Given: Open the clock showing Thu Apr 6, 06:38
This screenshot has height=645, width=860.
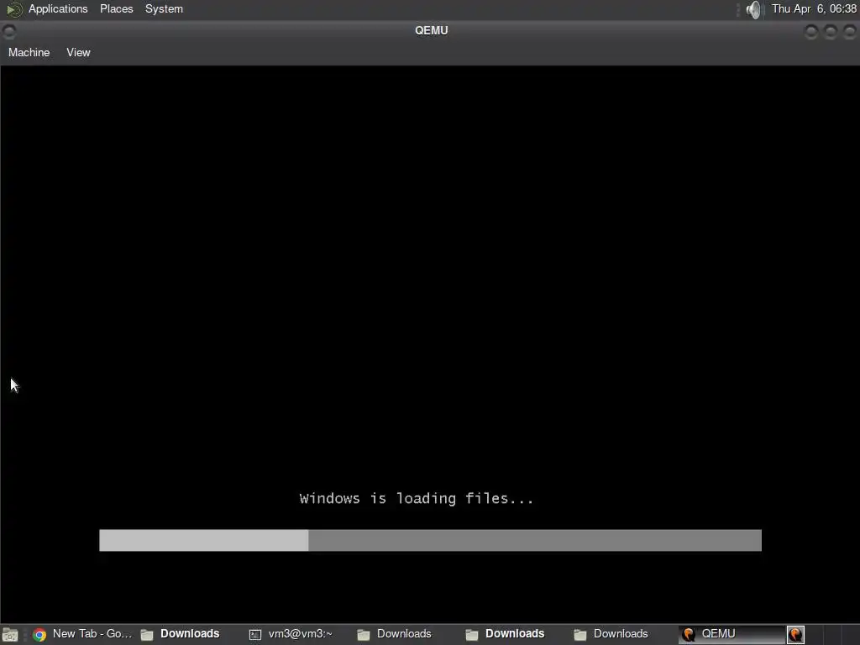Looking at the screenshot, I should (814, 8).
